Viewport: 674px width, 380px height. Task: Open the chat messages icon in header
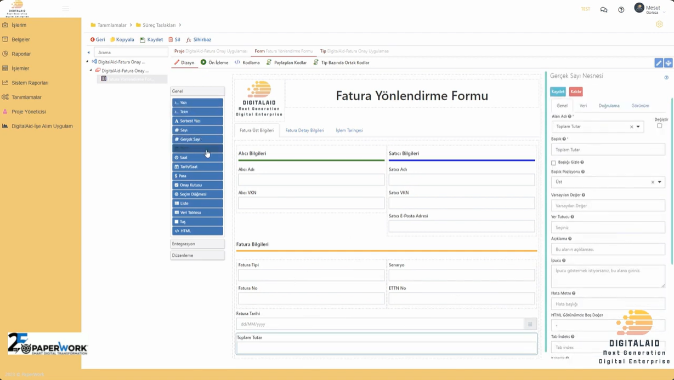(x=603, y=10)
